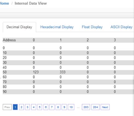Select pagination page 8
Viewport: 134px width, 116px height.
[x=58, y=107]
